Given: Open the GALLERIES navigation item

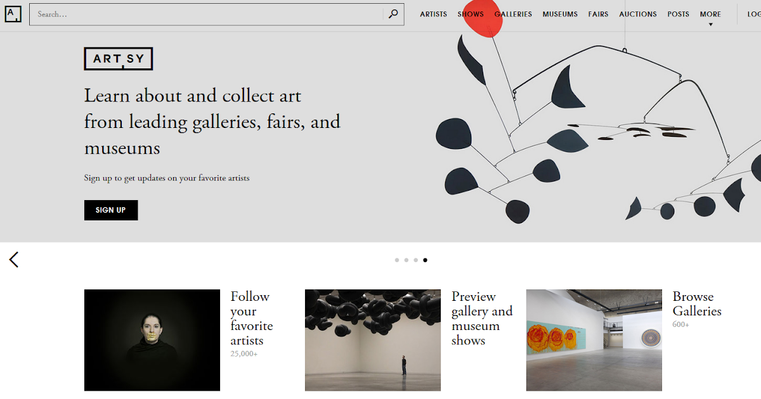Looking at the screenshot, I should [x=514, y=14].
